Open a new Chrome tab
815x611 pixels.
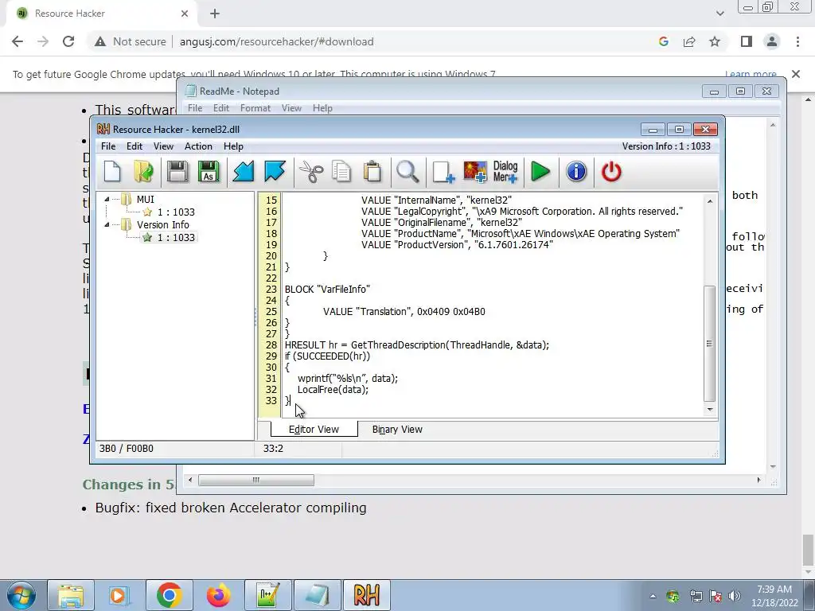(215, 14)
